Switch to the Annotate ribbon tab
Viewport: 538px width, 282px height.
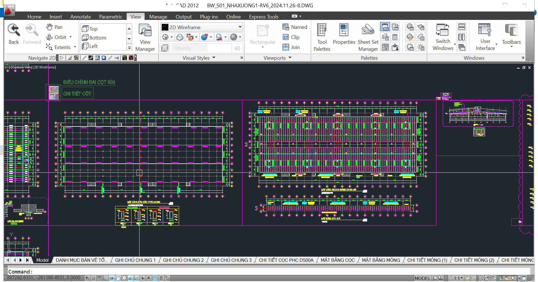pos(80,17)
